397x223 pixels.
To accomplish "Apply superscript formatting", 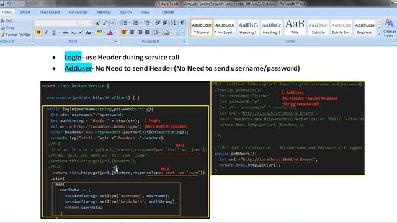I will click(x=81, y=33).
